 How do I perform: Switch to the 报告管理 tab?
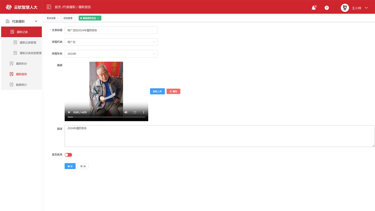coord(68,18)
